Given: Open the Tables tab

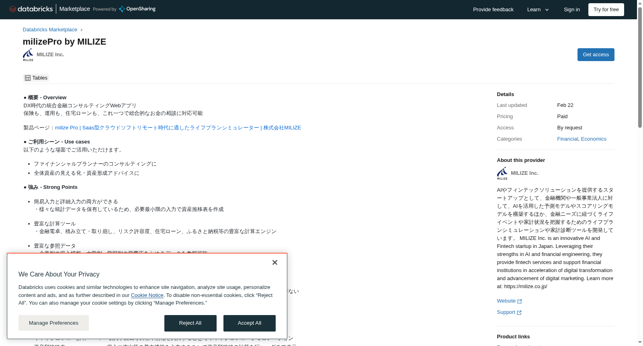Looking at the screenshot, I should point(36,78).
